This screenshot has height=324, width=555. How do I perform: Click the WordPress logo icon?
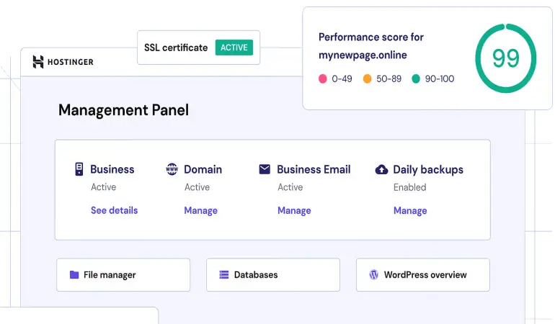tap(374, 274)
